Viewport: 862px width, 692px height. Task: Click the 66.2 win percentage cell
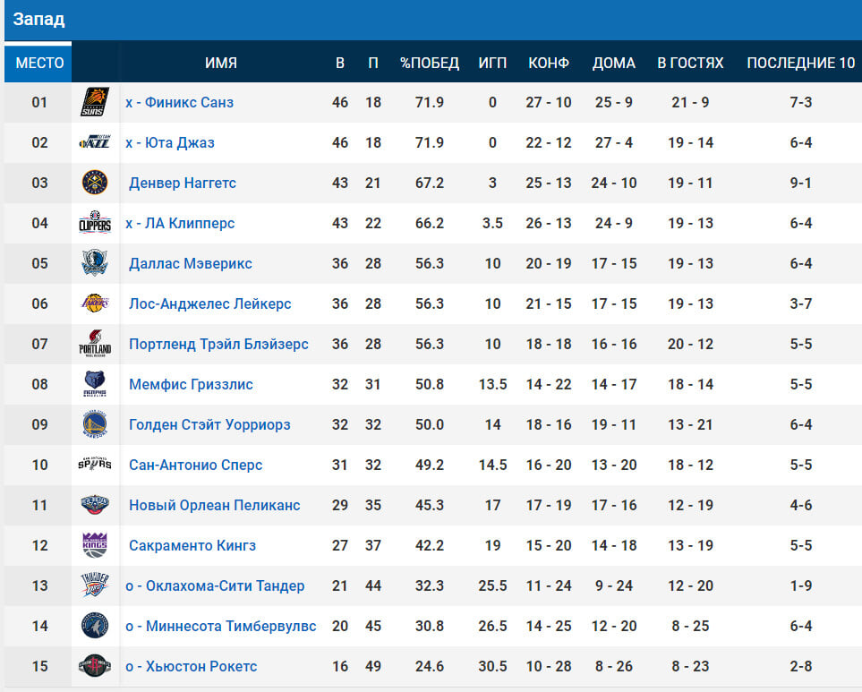pyautogui.click(x=430, y=223)
